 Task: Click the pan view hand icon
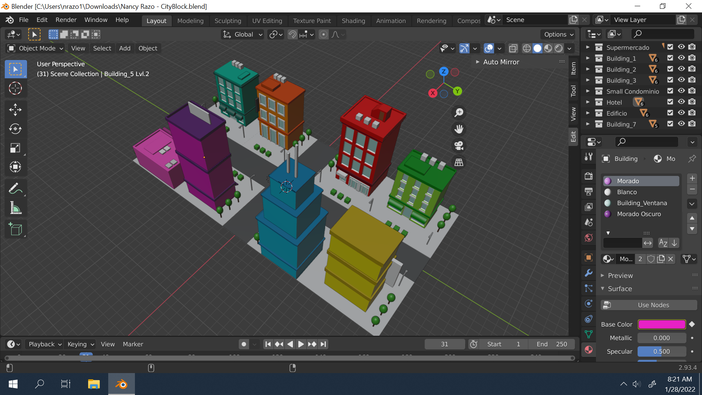pyautogui.click(x=458, y=129)
